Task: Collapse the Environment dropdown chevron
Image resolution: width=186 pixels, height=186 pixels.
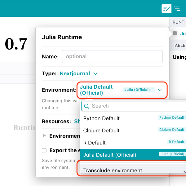Action: pyautogui.click(x=160, y=90)
